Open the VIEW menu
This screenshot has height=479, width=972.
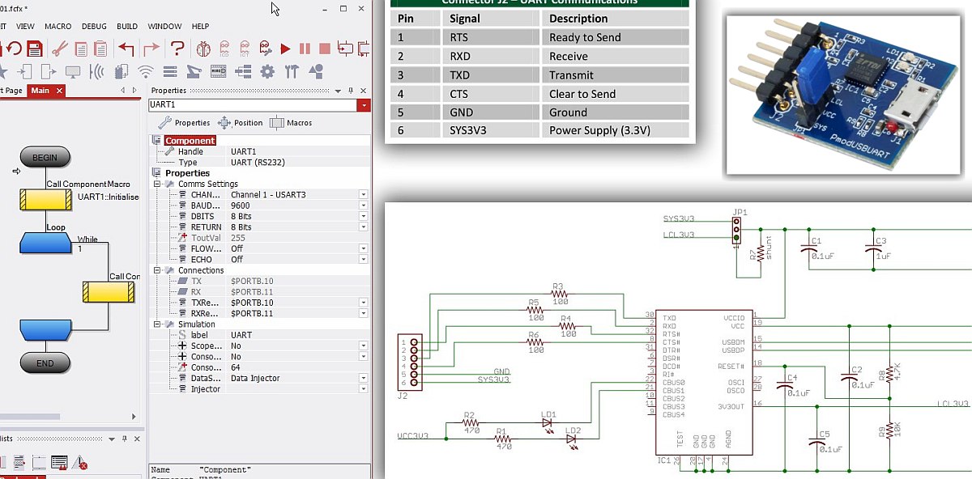pos(25,27)
